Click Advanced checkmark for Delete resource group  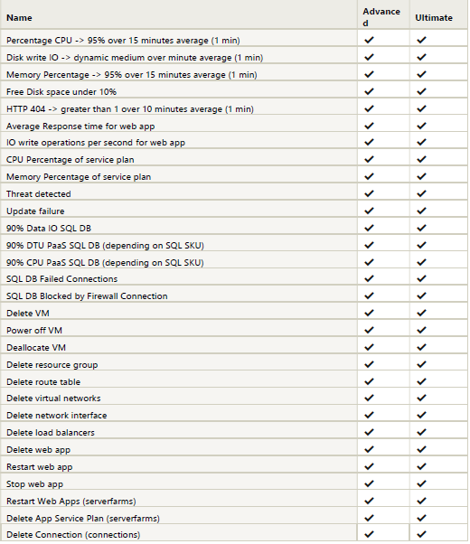(369, 365)
